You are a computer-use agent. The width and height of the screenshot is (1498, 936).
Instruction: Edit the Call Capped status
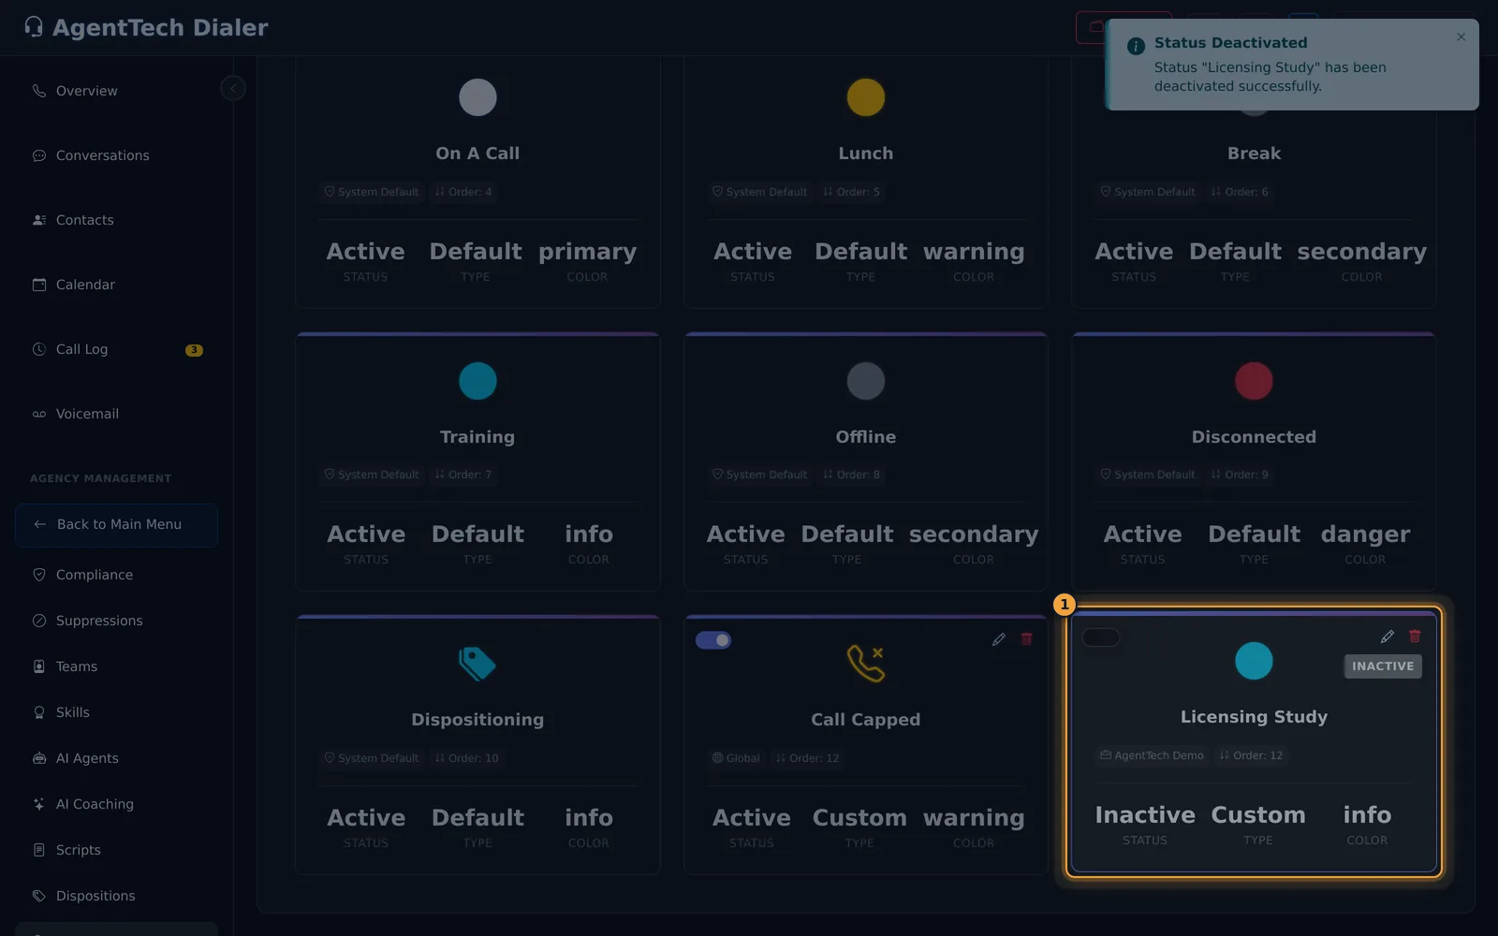pyautogui.click(x=999, y=639)
